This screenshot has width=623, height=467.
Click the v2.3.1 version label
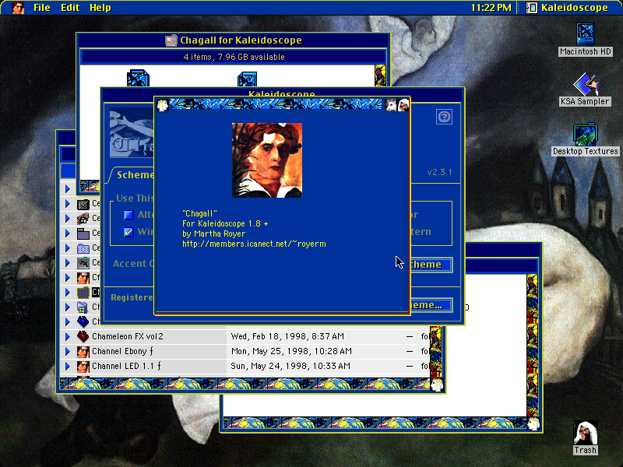pos(439,172)
